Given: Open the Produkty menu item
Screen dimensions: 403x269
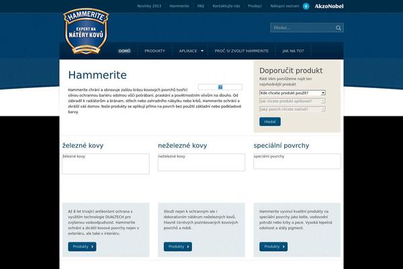Looking at the screenshot, I should tap(154, 51).
